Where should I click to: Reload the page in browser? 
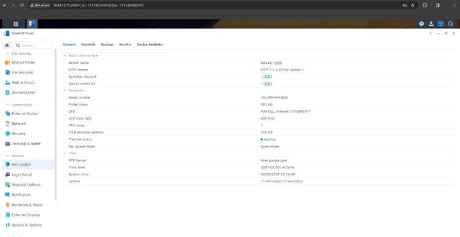click(22, 5)
